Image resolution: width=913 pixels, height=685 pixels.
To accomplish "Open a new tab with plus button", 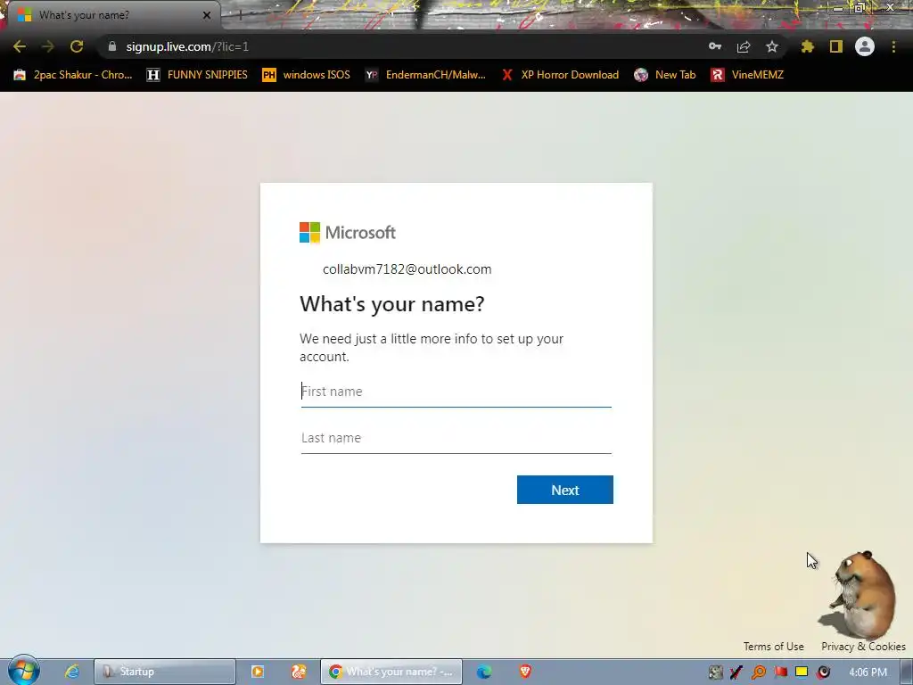I will pyautogui.click(x=240, y=15).
